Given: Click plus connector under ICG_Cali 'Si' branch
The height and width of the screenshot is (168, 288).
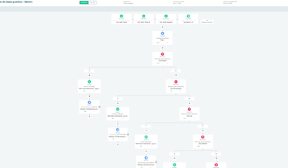Looking at the screenshot, I should tap(146, 130).
